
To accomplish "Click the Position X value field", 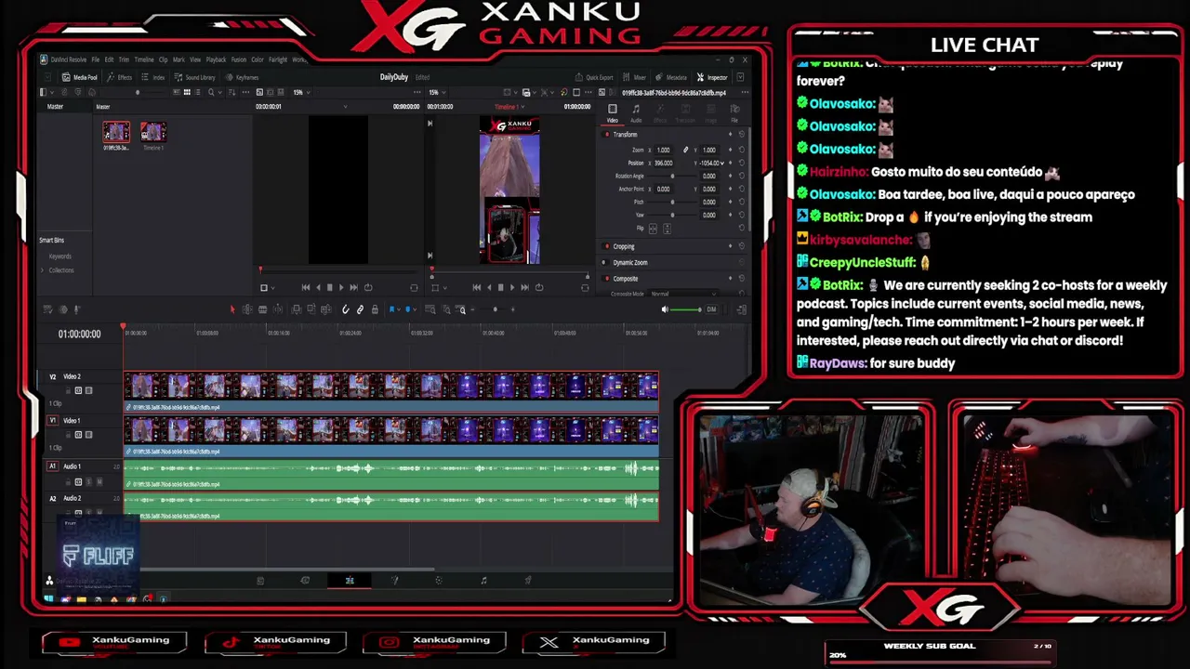I will click(x=663, y=163).
